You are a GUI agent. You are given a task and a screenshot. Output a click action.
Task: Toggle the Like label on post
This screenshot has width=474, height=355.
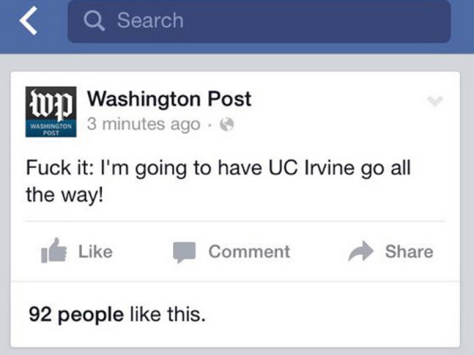pos(95,251)
